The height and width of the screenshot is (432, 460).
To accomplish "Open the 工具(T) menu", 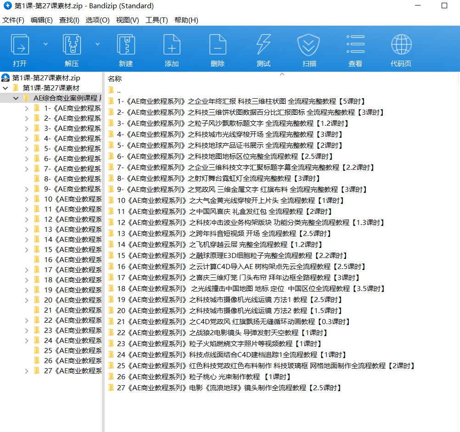I will [157, 20].
